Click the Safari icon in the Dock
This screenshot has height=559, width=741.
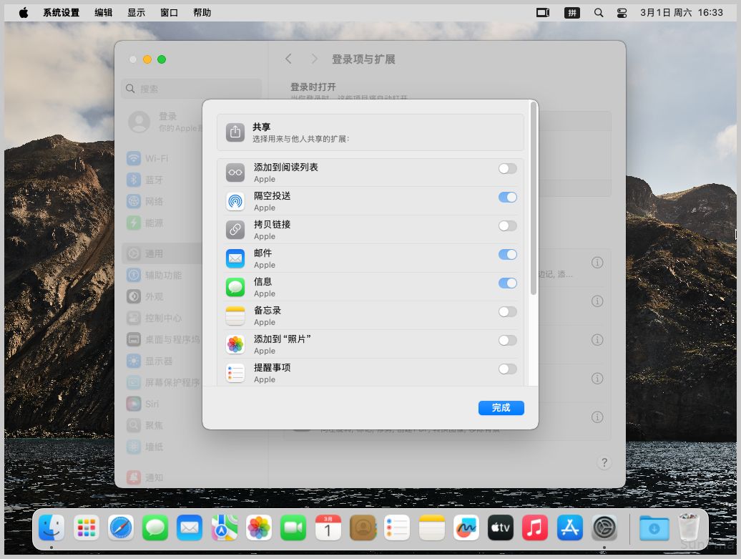[x=121, y=528]
